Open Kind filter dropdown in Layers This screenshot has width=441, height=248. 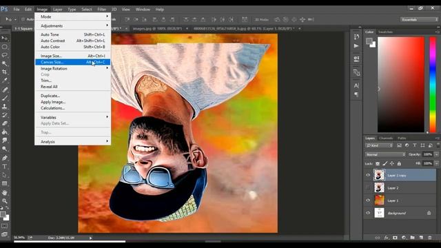point(379,145)
